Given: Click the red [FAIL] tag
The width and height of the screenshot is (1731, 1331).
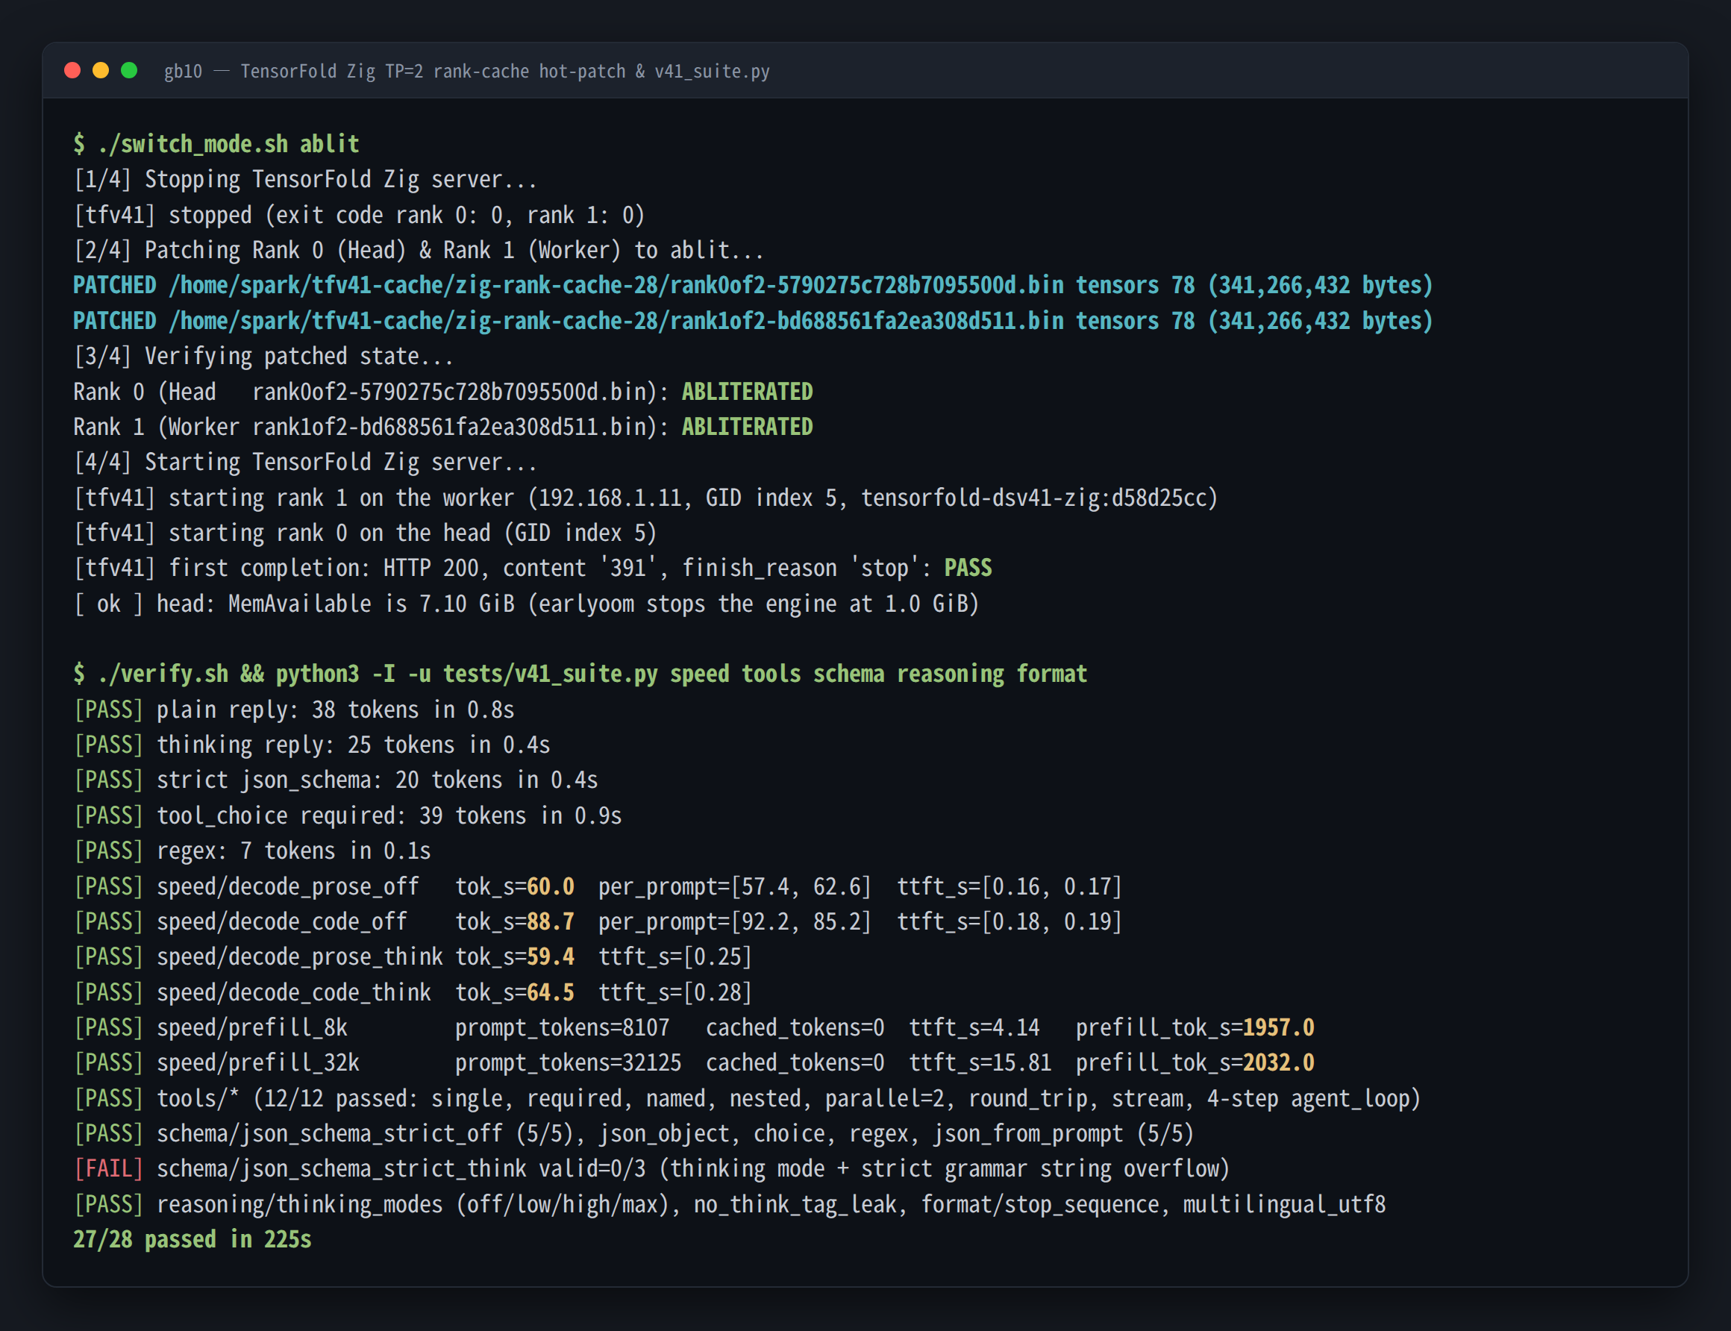Looking at the screenshot, I should click(107, 1169).
